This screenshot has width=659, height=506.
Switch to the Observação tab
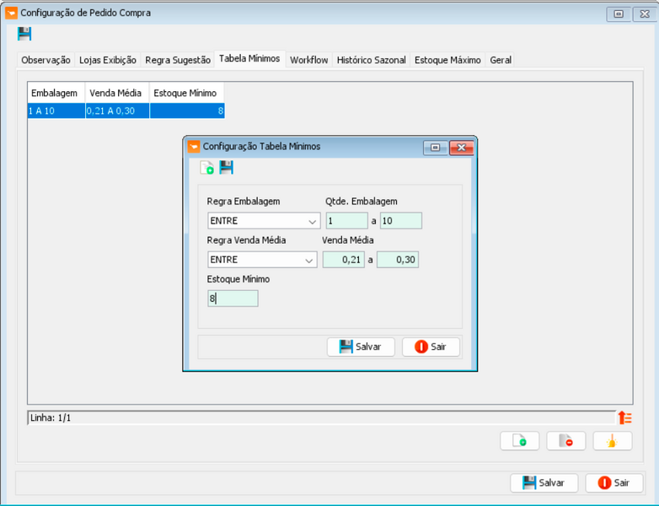[46, 60]
